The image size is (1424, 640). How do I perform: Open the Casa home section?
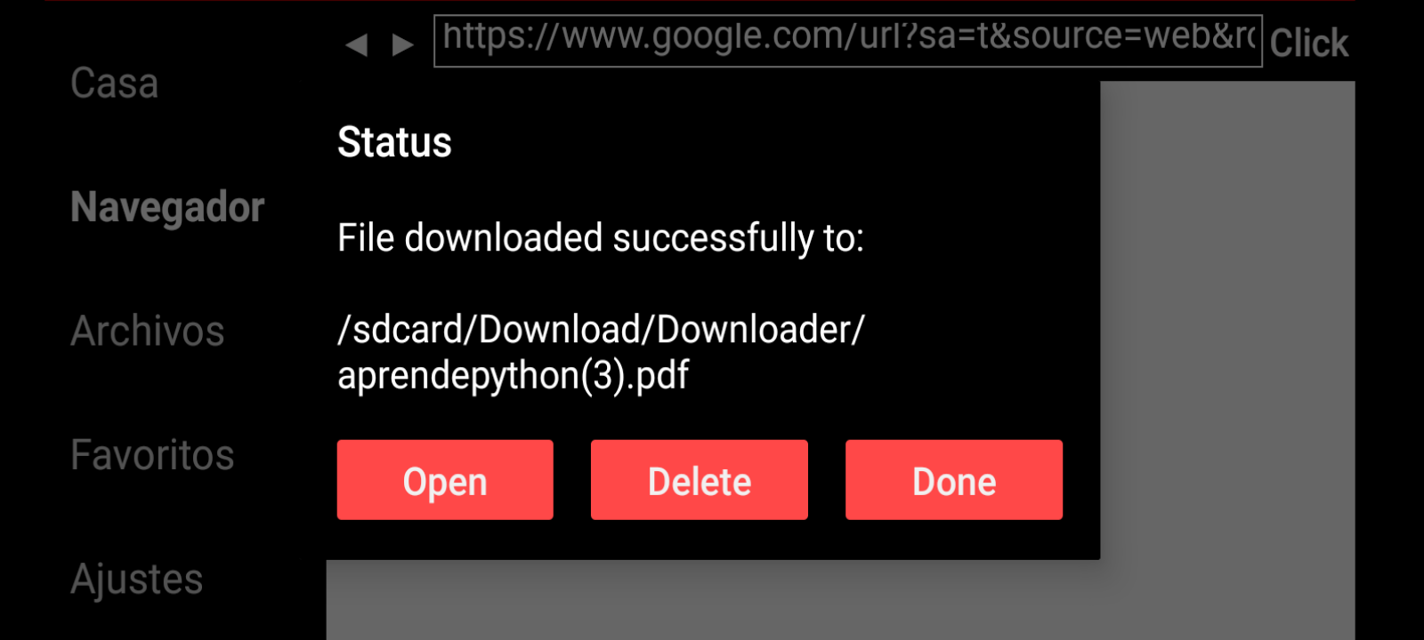pos(115,84)
